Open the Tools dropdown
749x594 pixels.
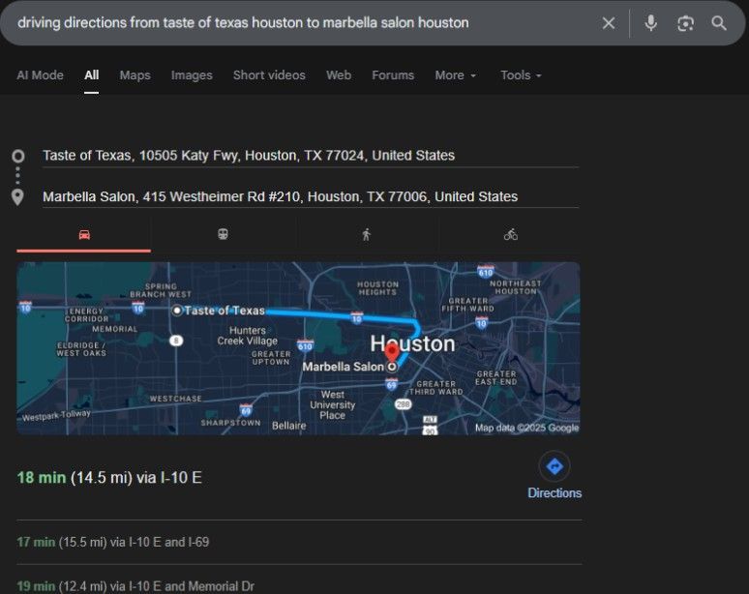(521, 74)
